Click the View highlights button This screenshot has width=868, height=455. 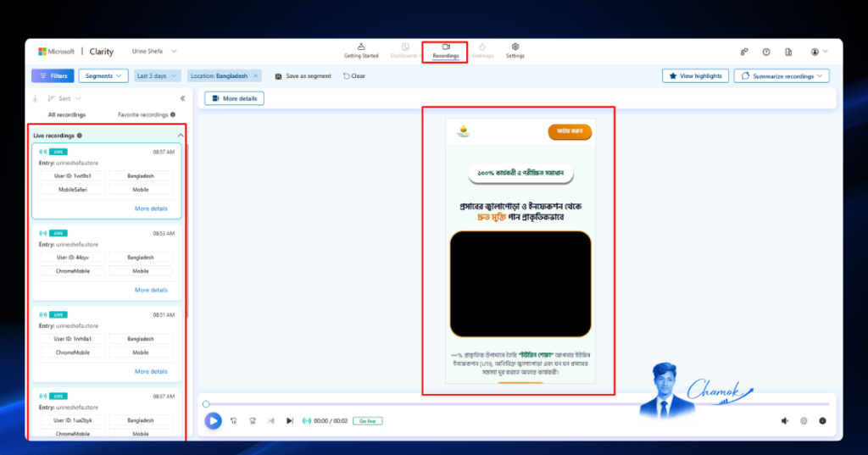695,76
